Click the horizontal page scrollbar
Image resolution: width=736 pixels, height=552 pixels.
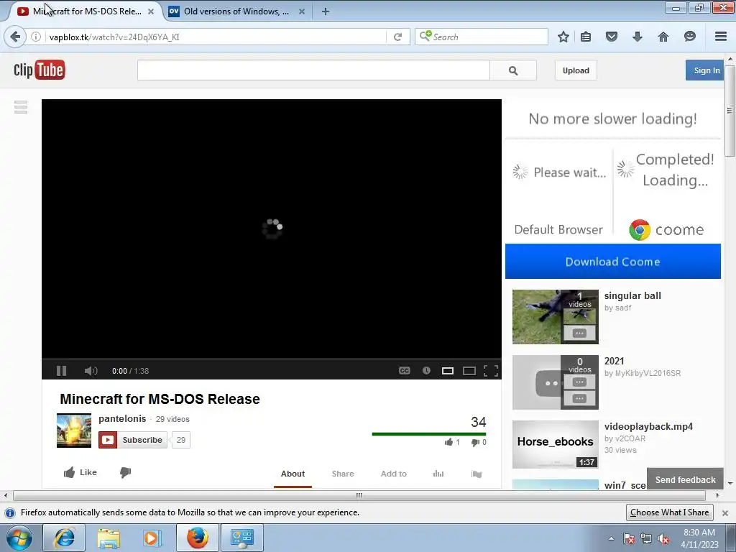359,496
